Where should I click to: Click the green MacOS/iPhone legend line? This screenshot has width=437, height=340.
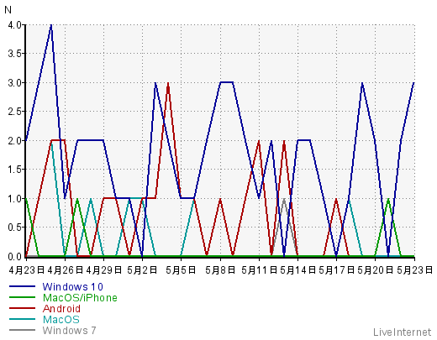(22, 297)
